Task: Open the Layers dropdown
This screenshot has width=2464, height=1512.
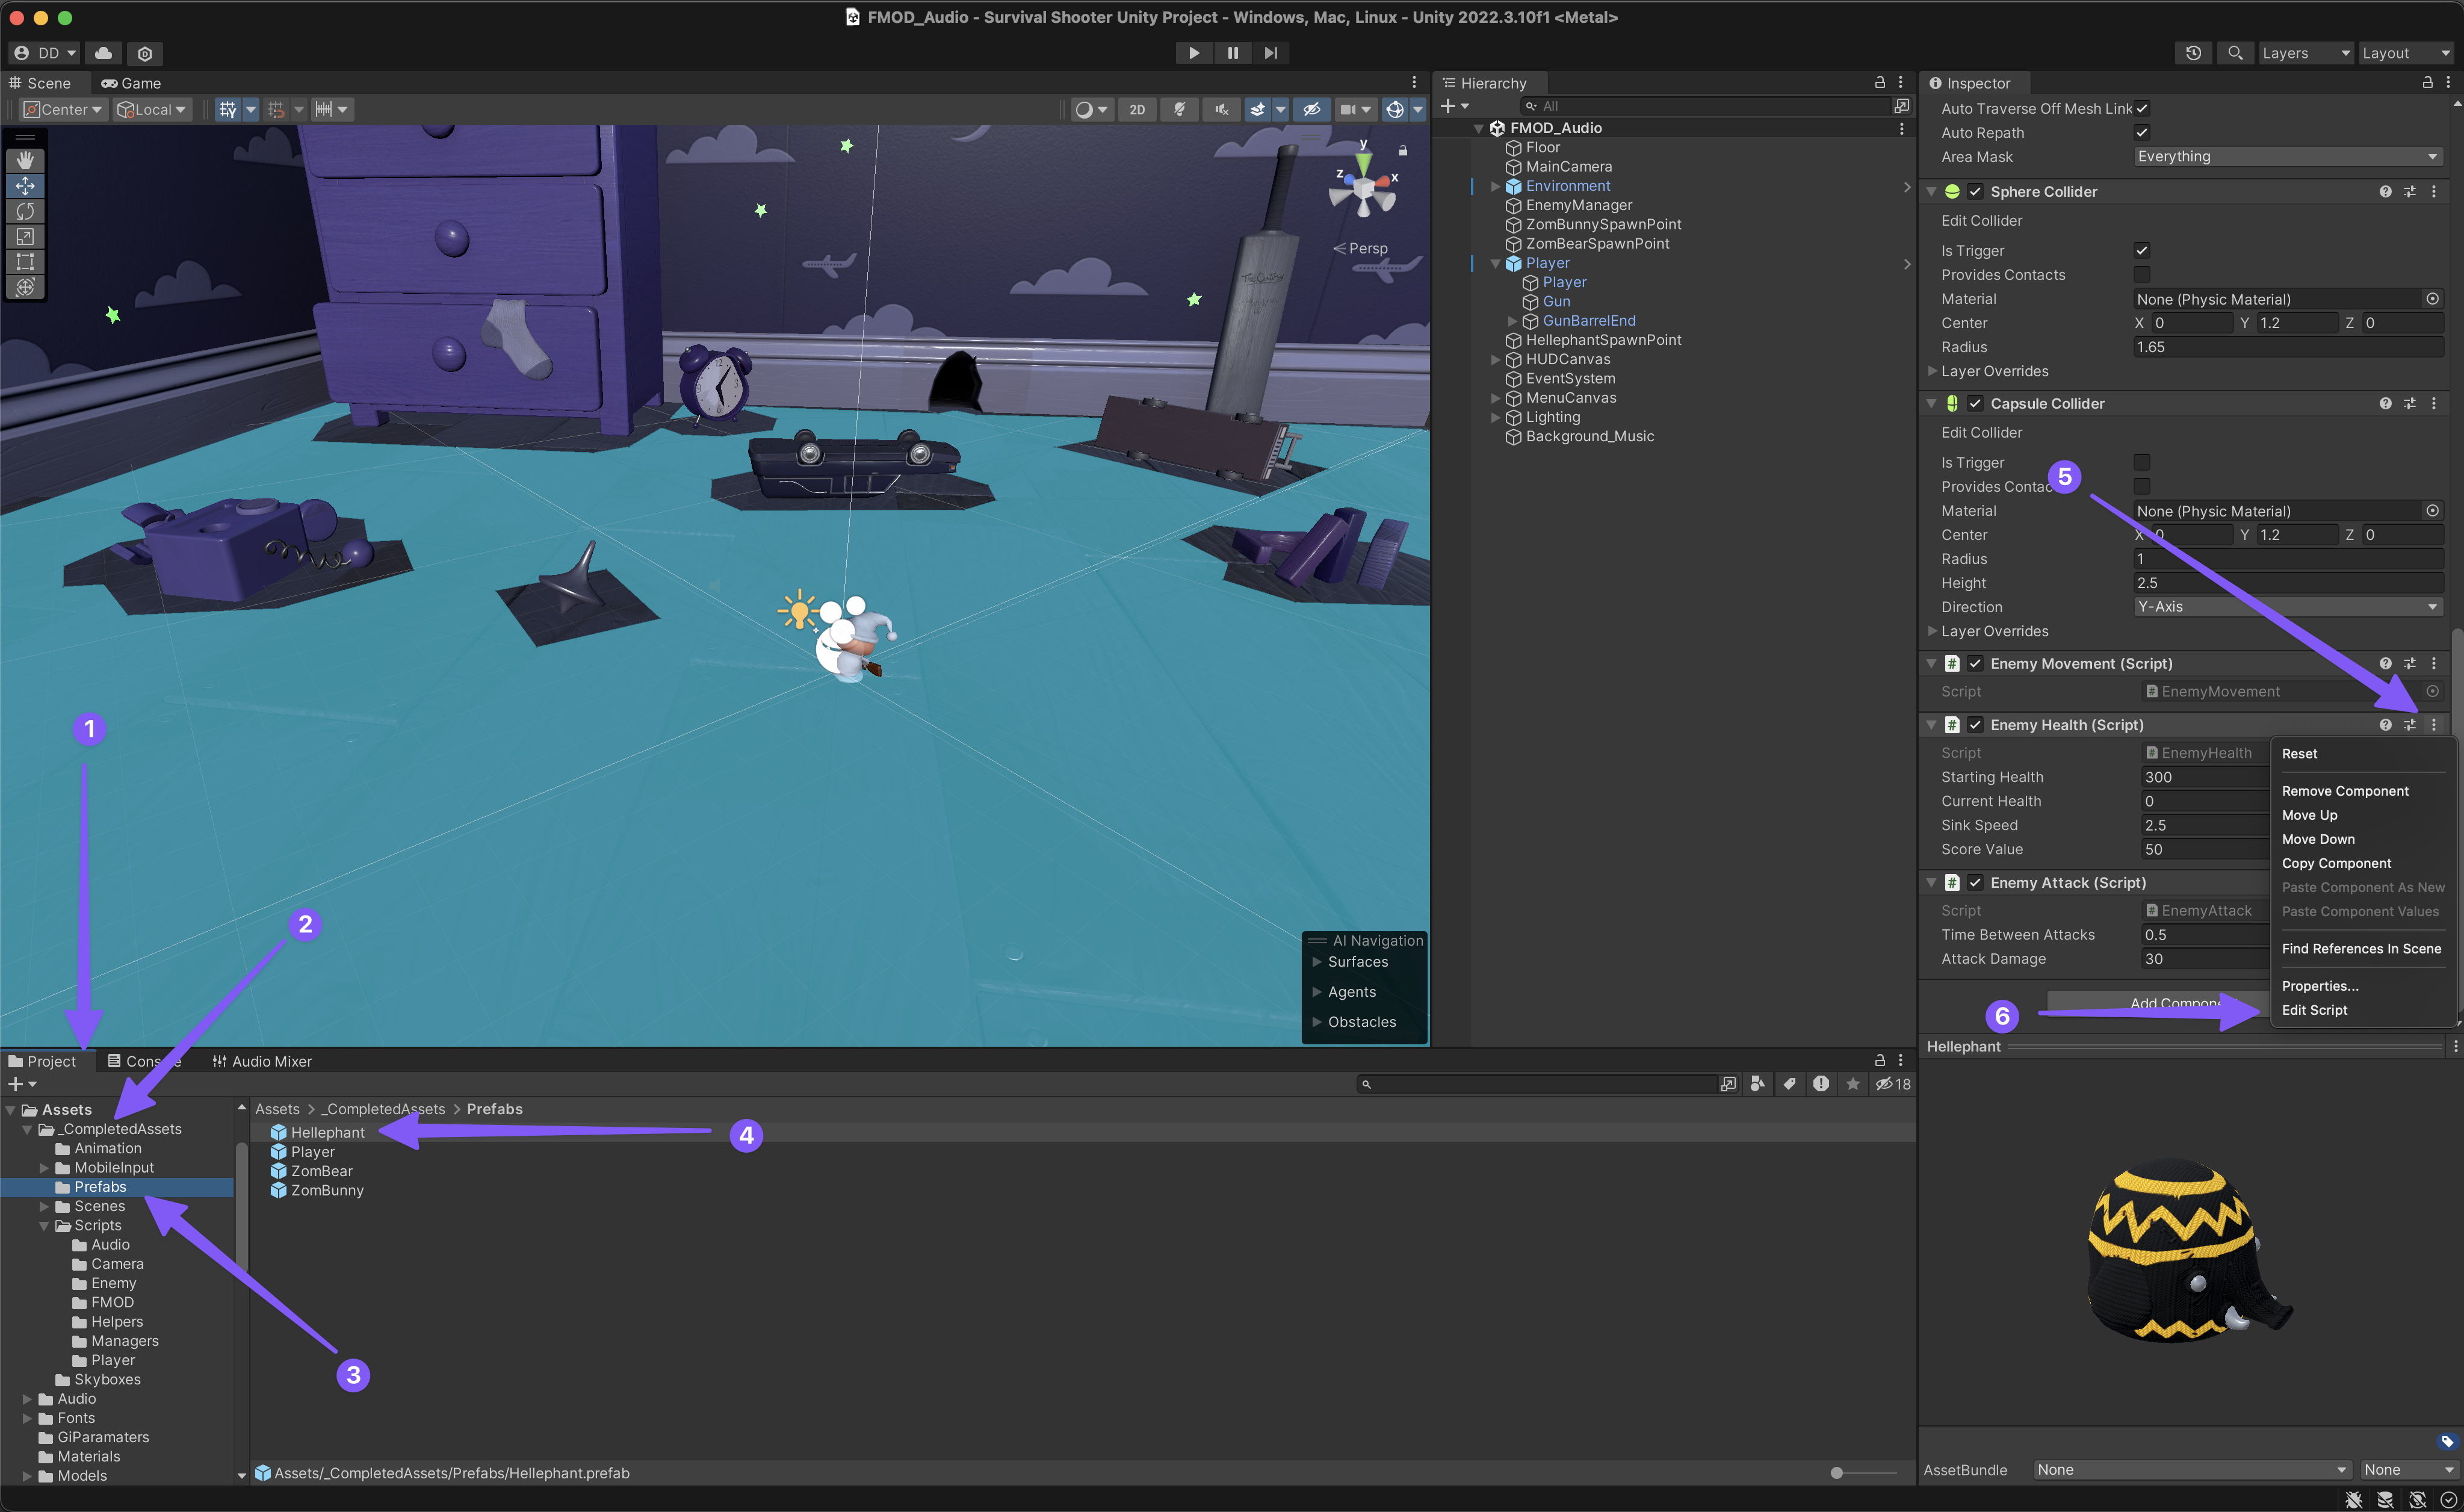Action: click(2304, 53)
